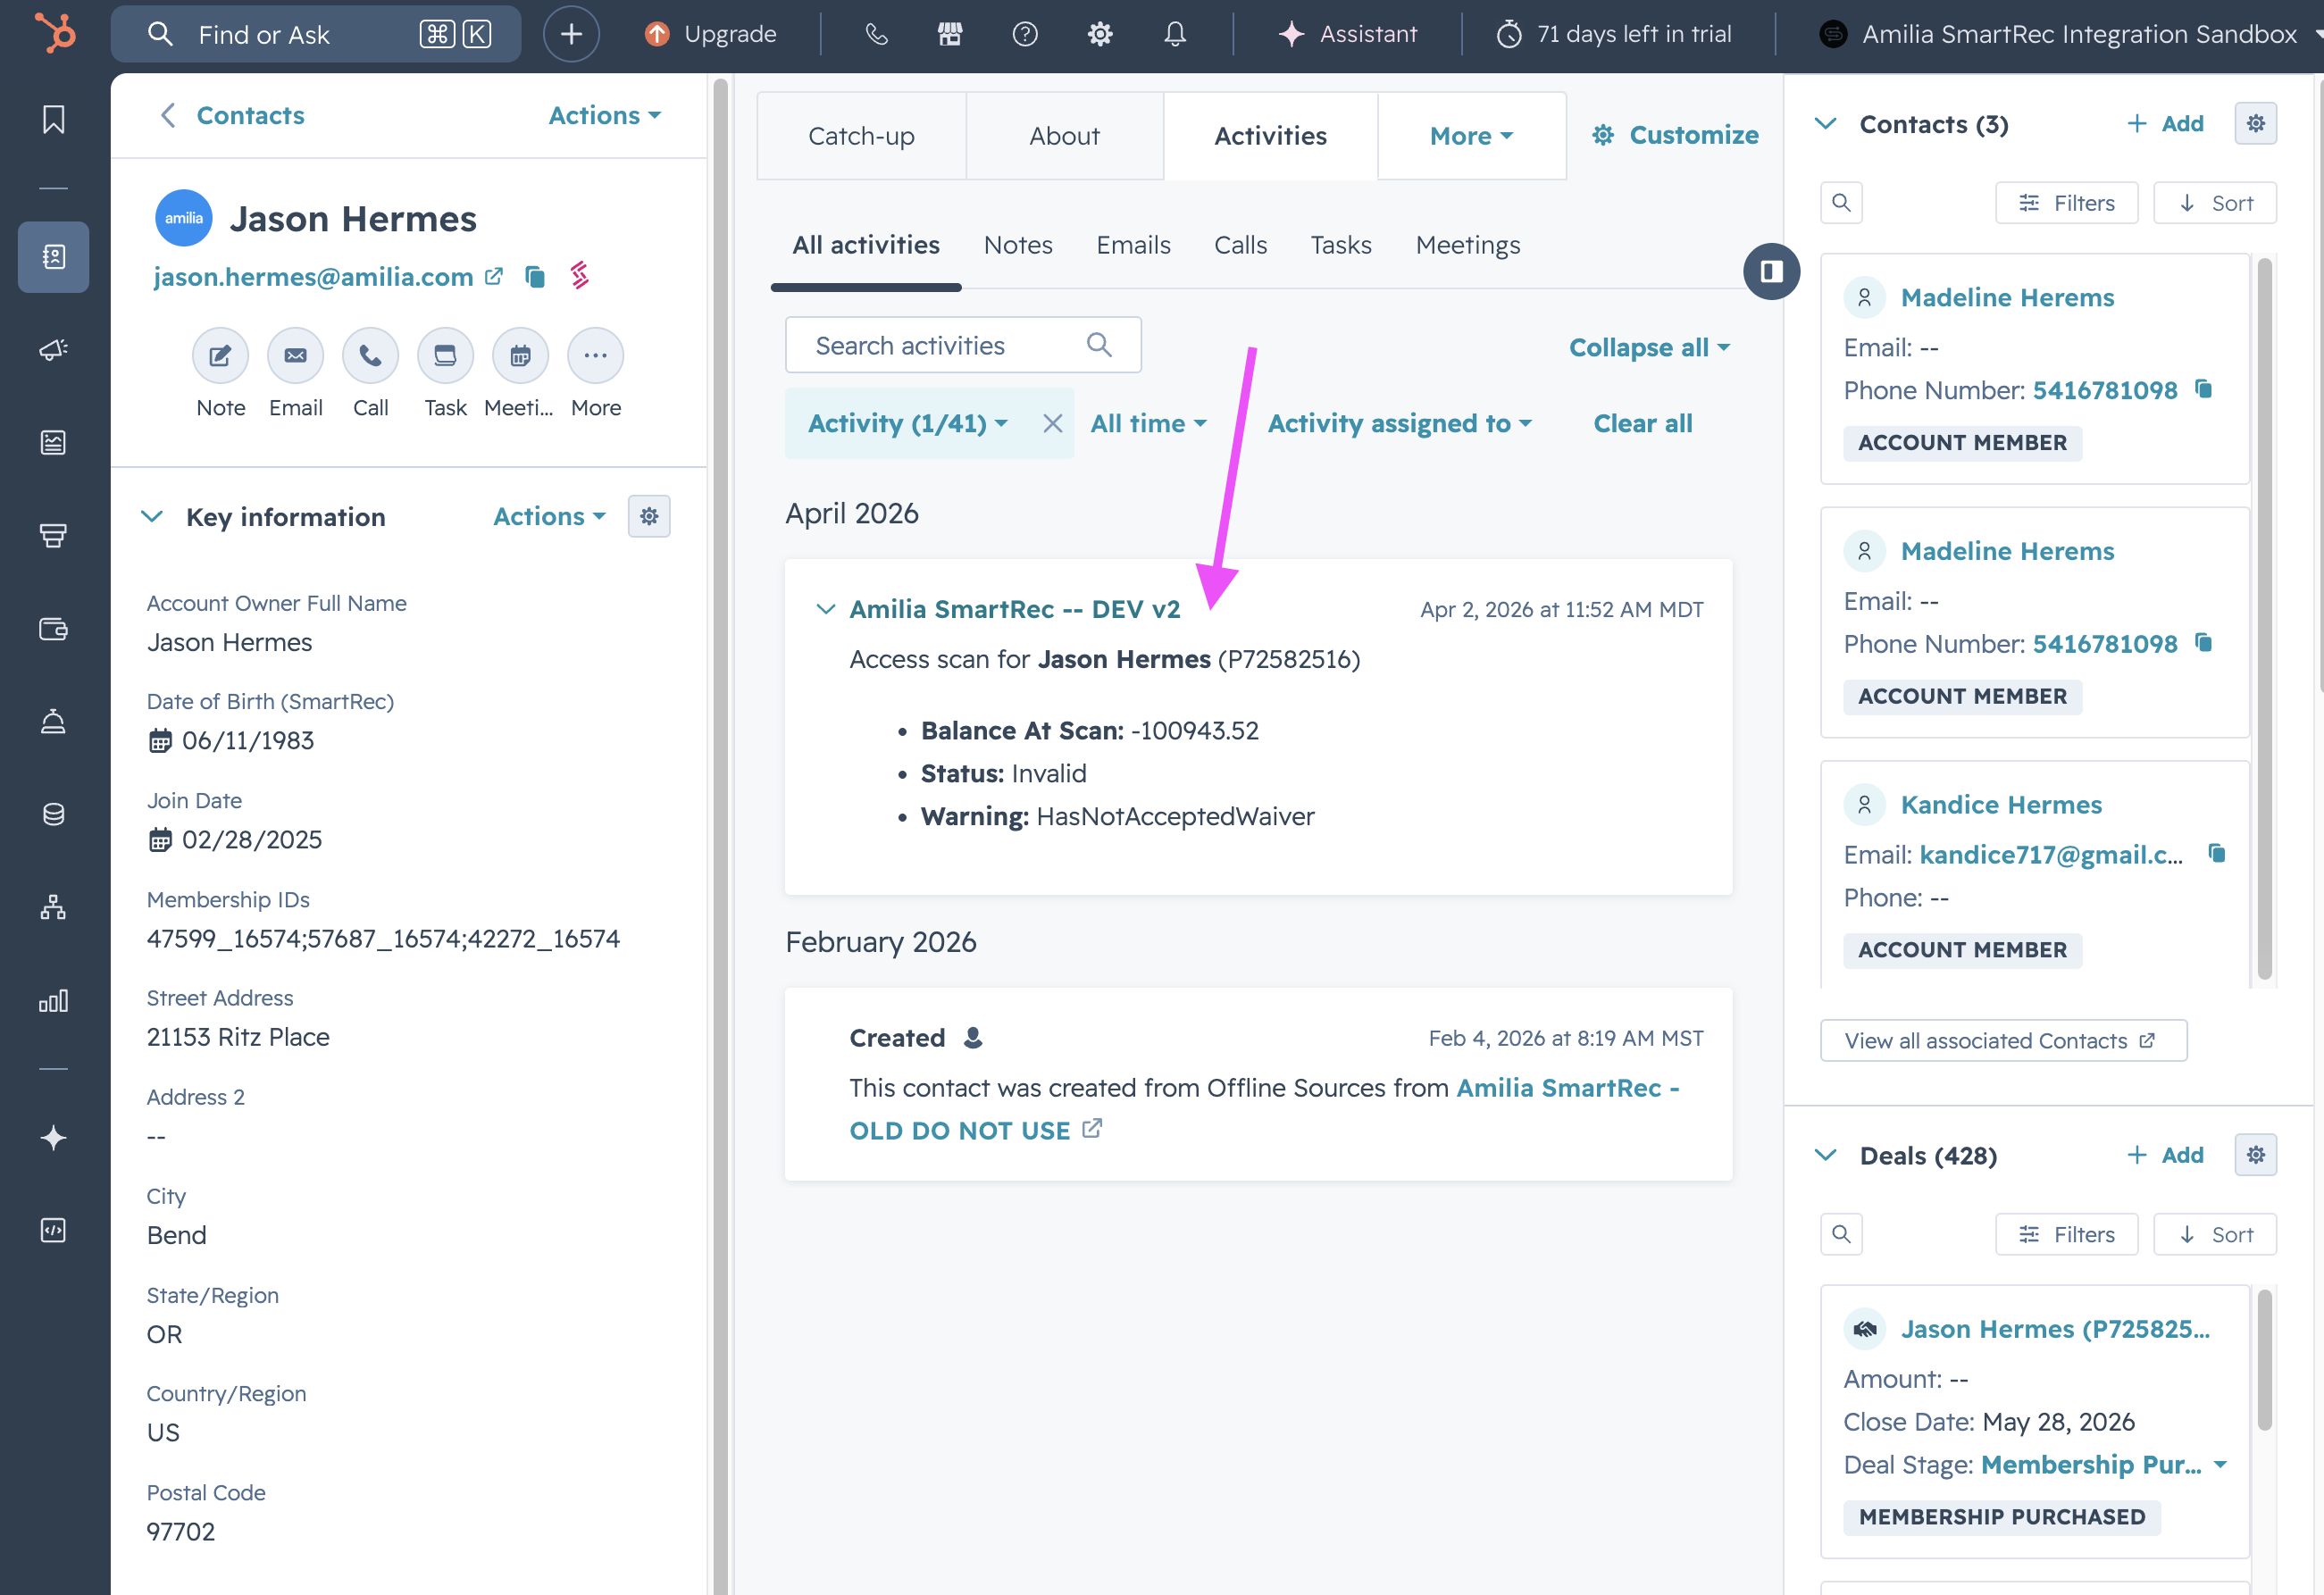Show the Tasks activity tab
2324x1595 pixels.
coord(1341,245)
